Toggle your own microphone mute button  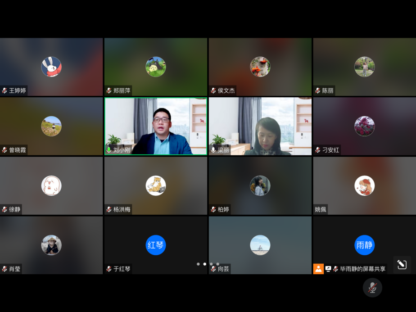tap(372, 288)
